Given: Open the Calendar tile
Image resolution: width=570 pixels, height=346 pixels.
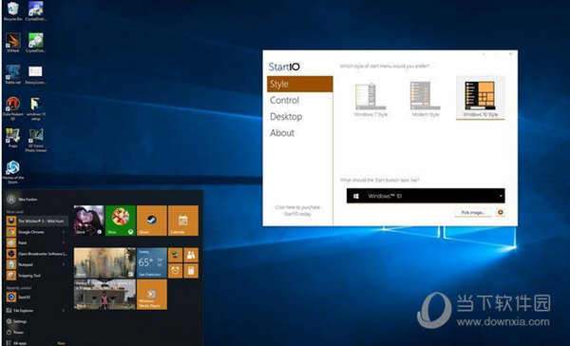Looking at the screenshot, I should [183, 221].
